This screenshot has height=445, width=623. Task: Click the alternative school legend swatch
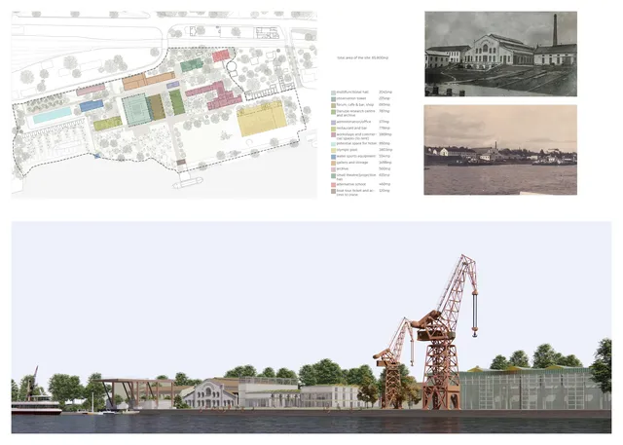[333, 183]
